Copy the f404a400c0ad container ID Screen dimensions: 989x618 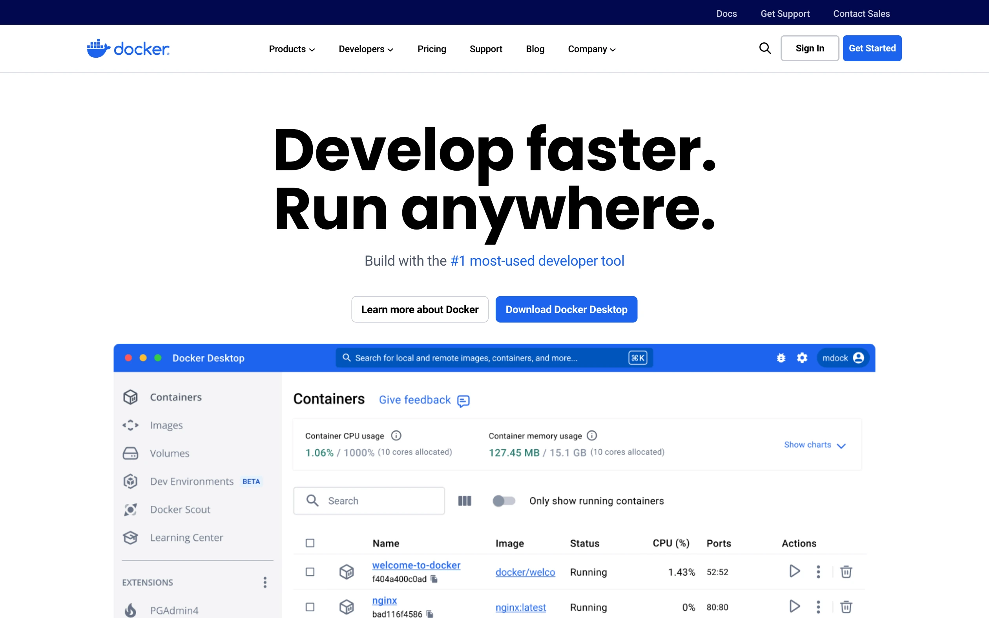click(434, 579)
